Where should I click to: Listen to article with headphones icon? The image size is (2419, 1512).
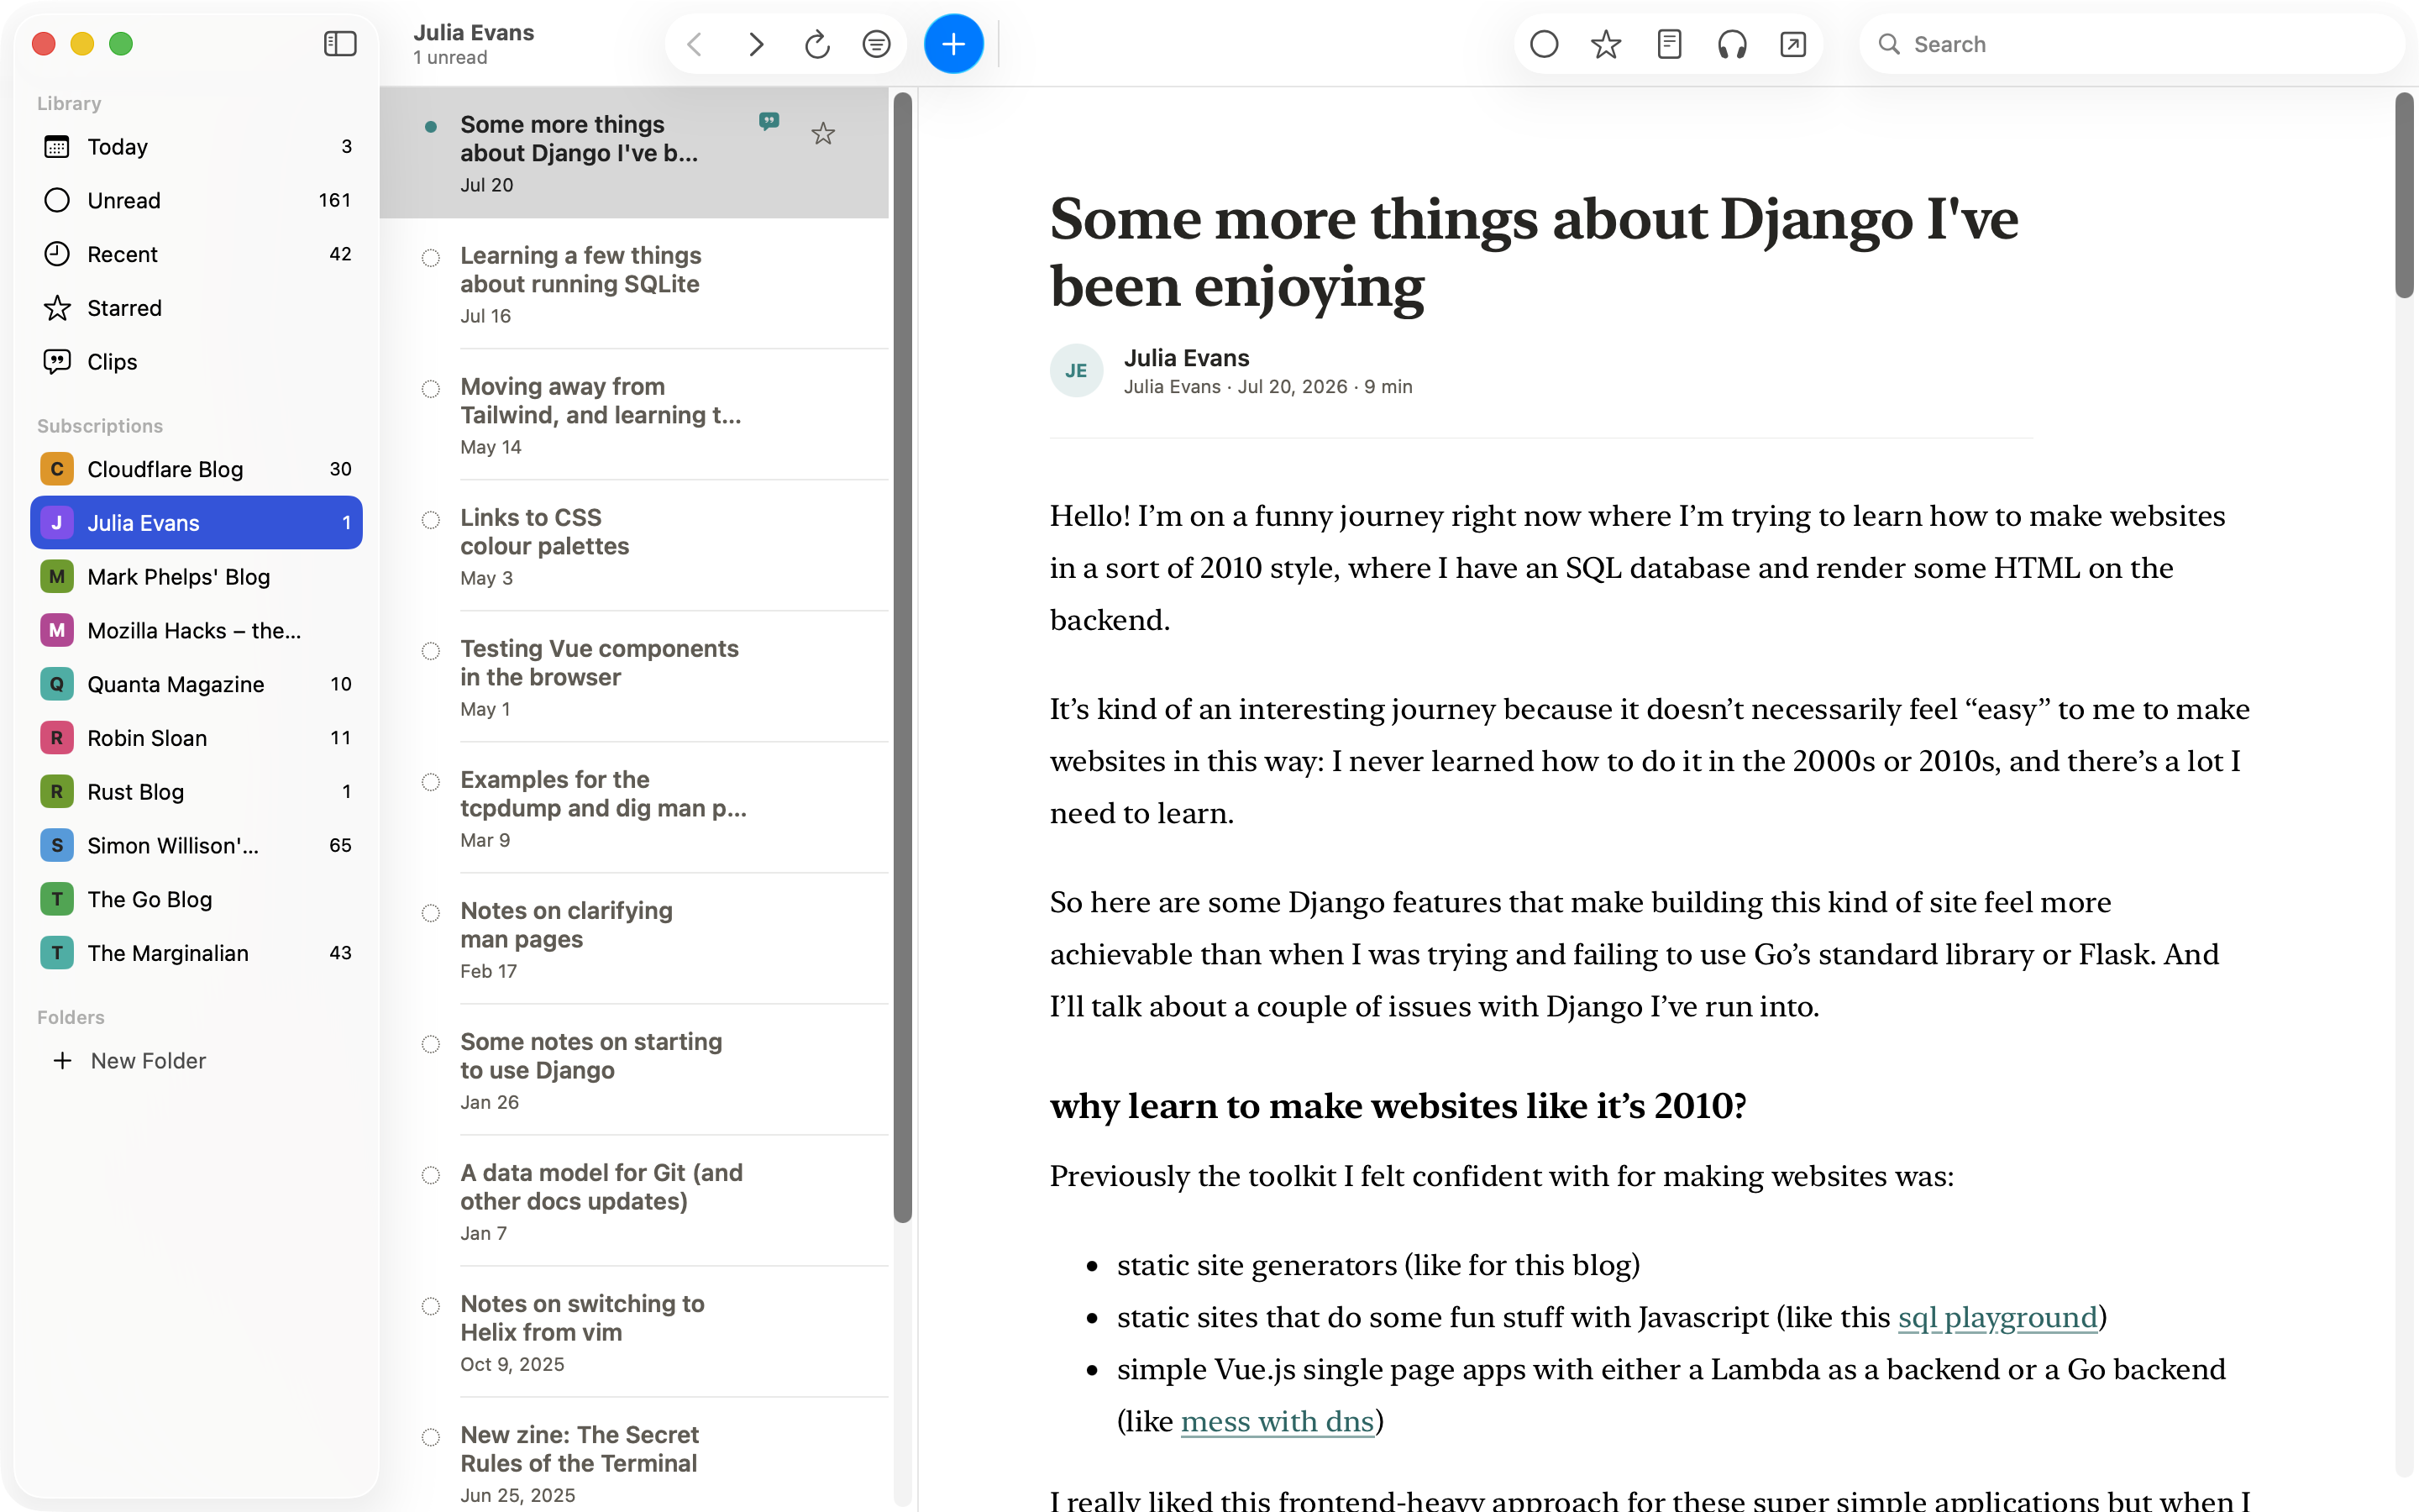[1731, 44]
